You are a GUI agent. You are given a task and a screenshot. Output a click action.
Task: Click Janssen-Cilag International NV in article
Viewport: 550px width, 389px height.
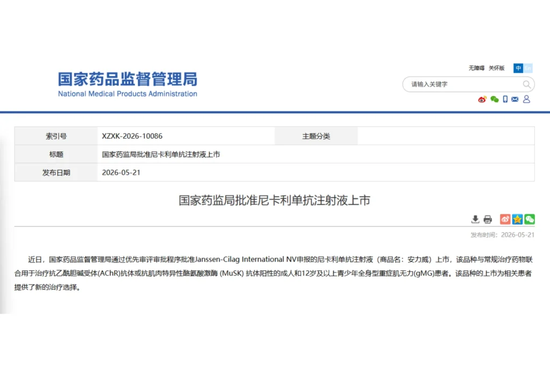(x=245, y=260)
